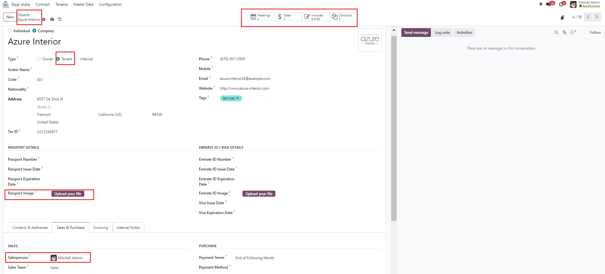This screenshot has width=605, height=274.
Task: Open Passport Issue Date picker
Action: (x=121, y=169)
